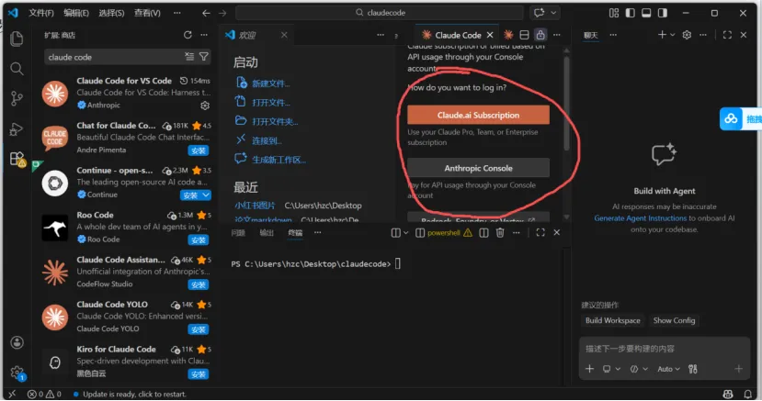Click the Build Workspace suggestion

click(x=612, y=320)
